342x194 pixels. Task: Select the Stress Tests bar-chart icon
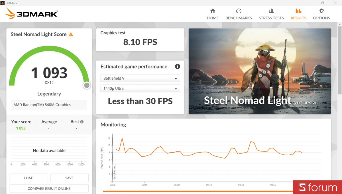pyautogui.click(x=271, y=10)
